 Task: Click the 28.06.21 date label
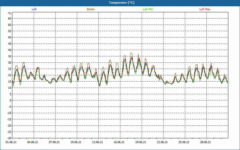[205, 142]
